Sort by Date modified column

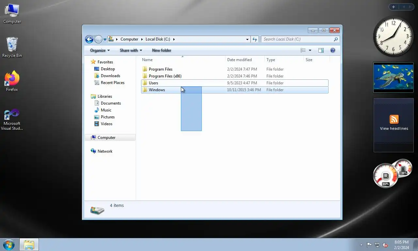coord(245,60)
